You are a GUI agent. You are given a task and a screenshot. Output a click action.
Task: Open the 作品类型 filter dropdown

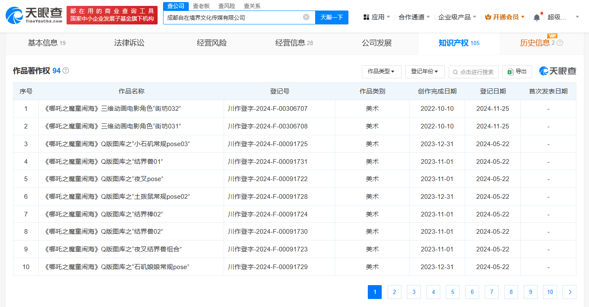point(381,72)
